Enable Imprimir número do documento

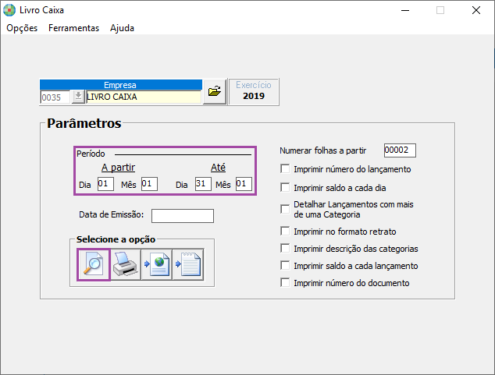(285, 283)
